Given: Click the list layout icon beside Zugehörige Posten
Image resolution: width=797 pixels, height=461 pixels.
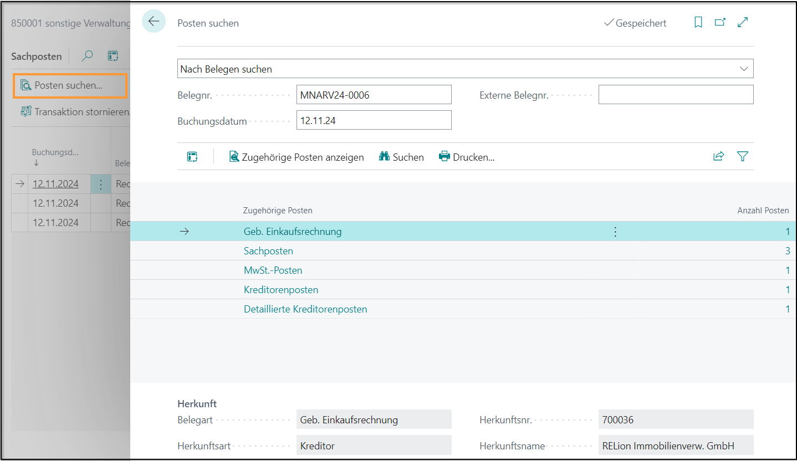Looking at the screenshot, I should pos(192,157).
